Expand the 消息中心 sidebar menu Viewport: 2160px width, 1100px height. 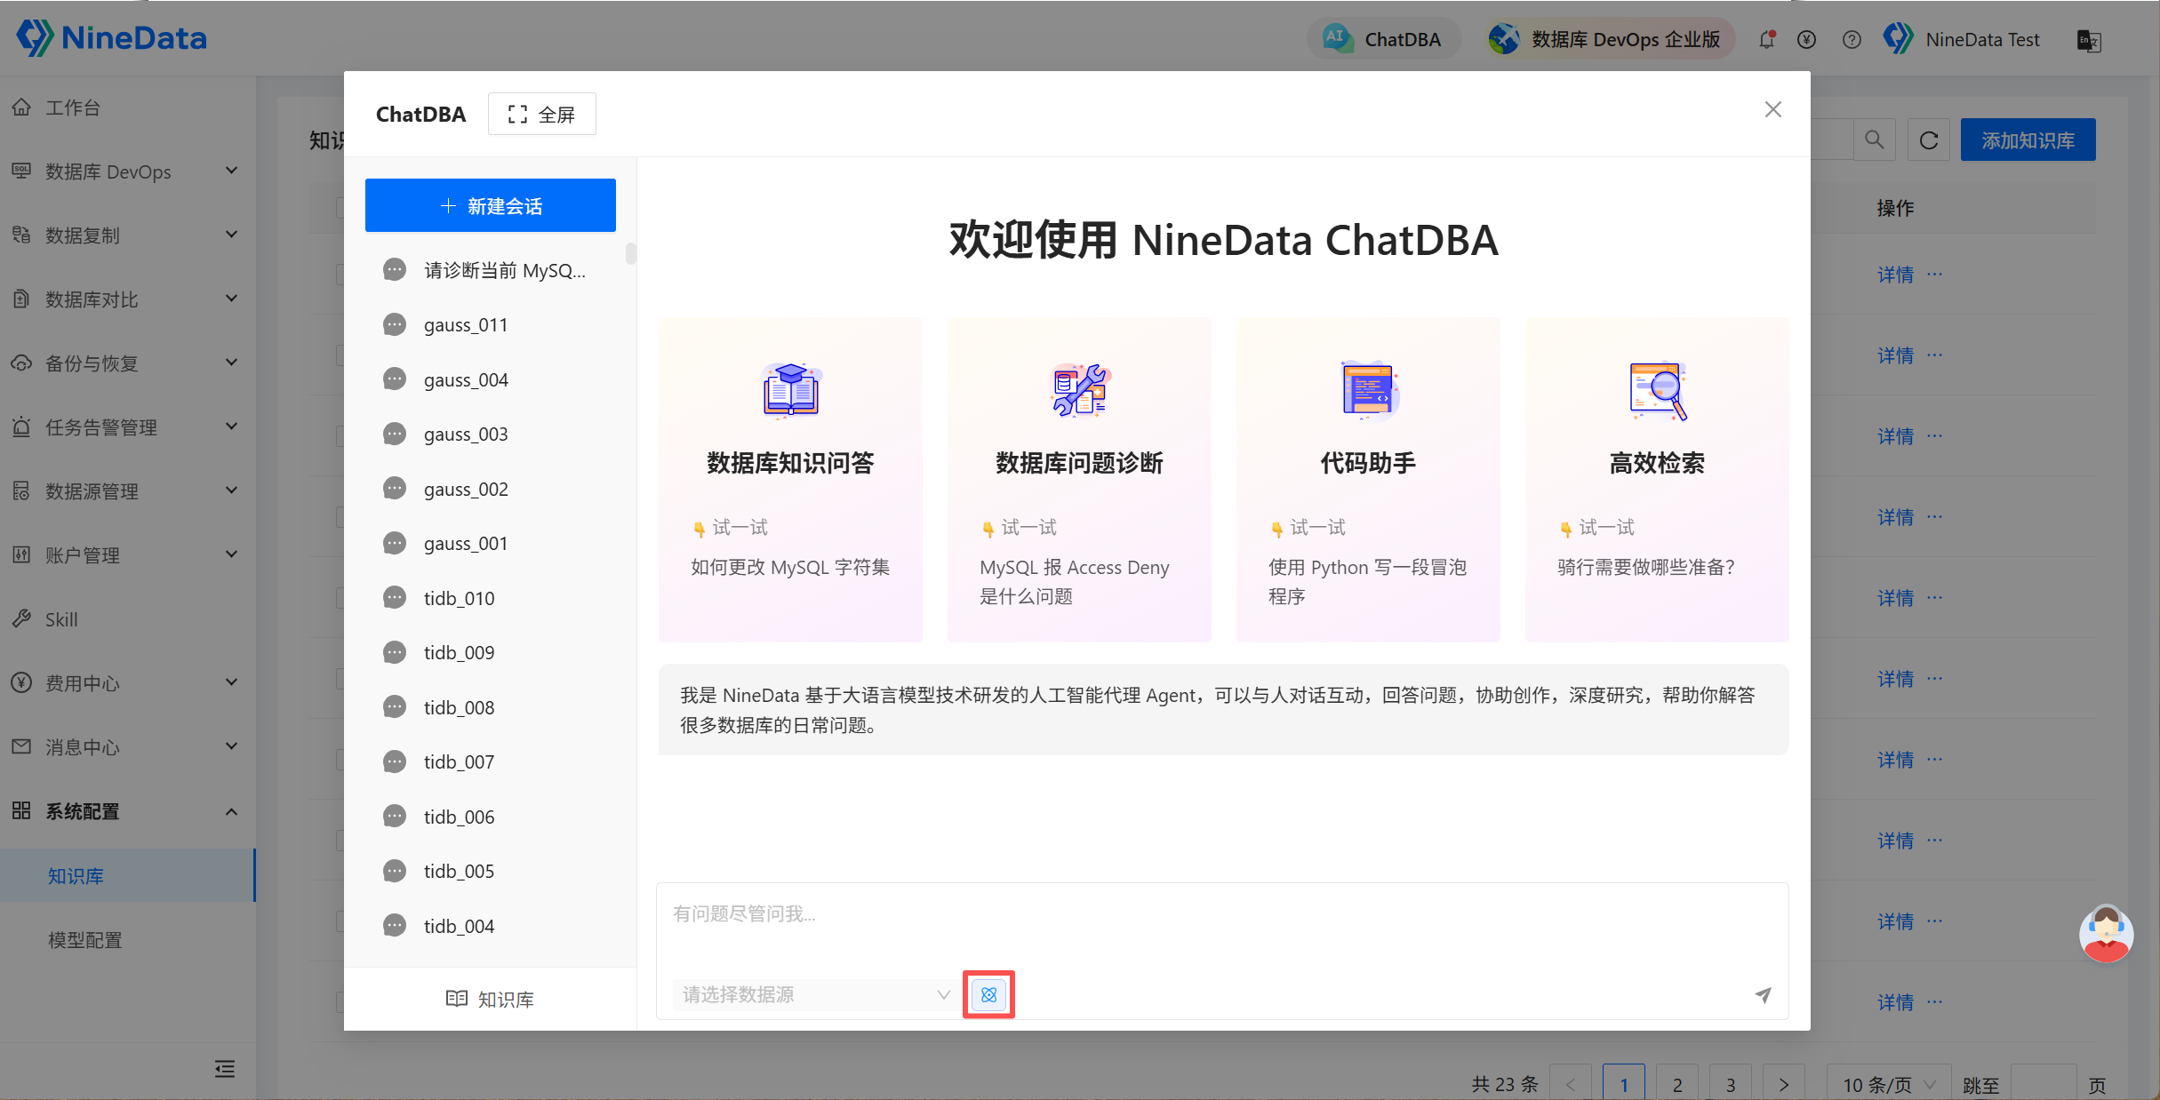coord(128,747)
